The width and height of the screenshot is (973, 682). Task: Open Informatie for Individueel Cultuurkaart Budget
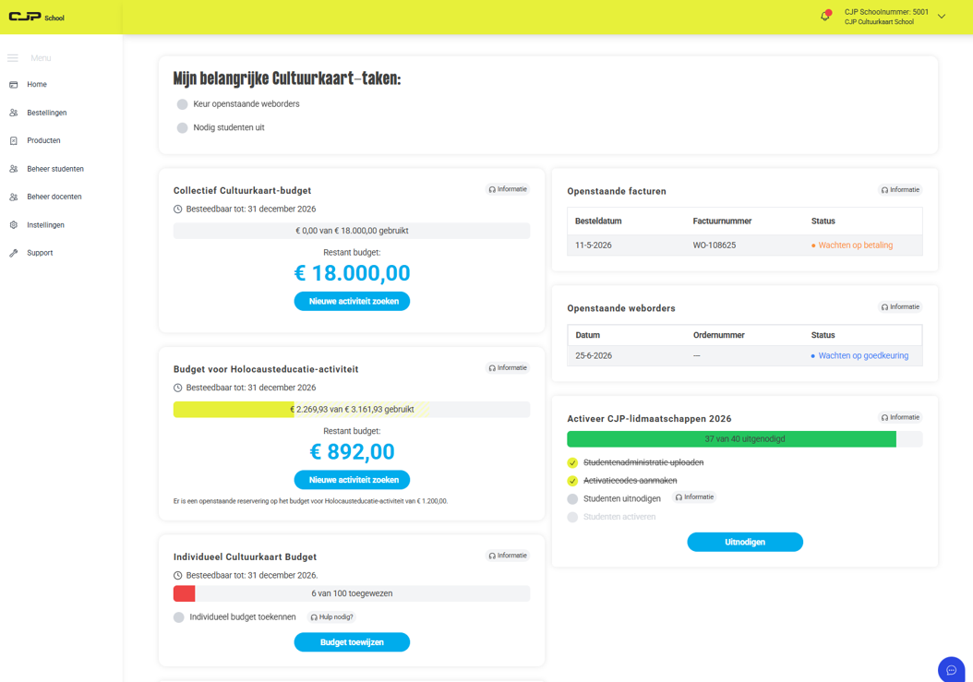tap(508, 556)
